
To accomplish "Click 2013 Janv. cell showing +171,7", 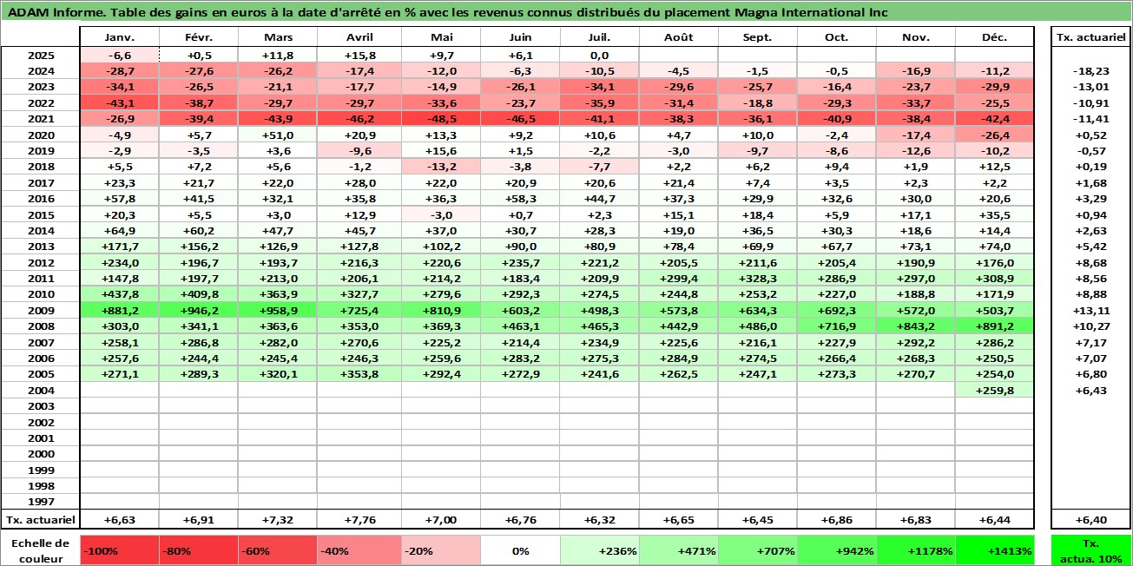I will (119, 247).
